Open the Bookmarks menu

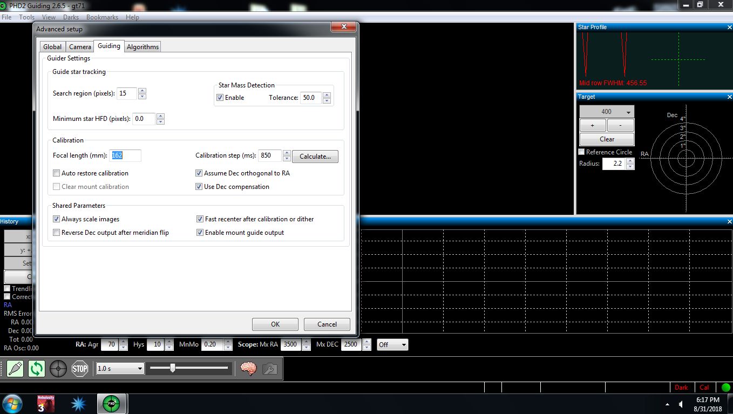pyautogui.click(x=102, y=17)
